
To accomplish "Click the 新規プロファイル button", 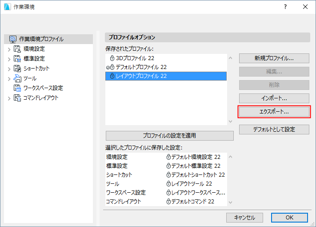I will coord(274,58).
